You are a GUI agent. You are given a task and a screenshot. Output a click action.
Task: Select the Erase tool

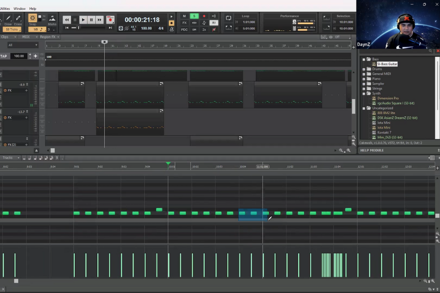[x=18, y=20]
